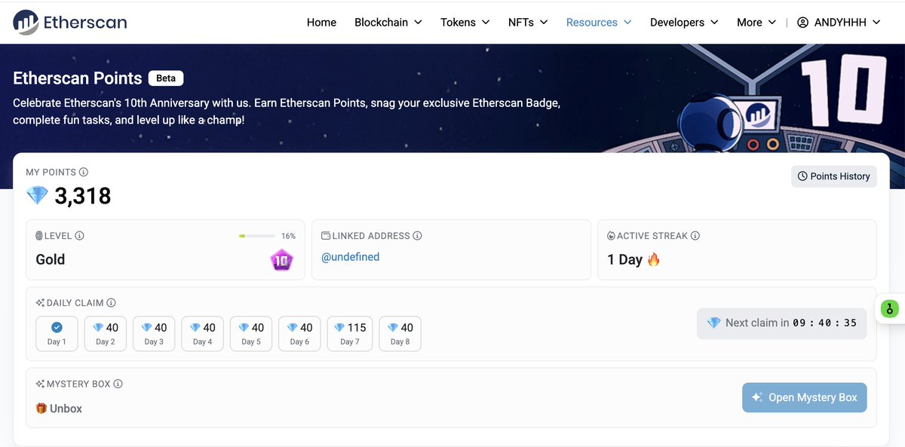The image size is (905, 447).
Task: Open the ANDYHHH account dropdown
Action: click(x=839, y=23)
